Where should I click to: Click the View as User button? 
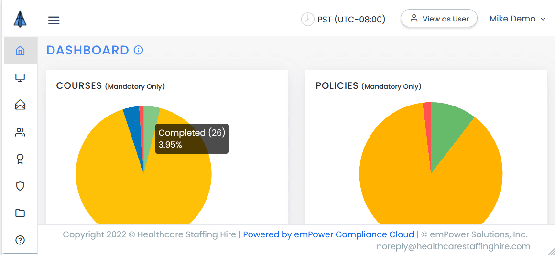tap(439, 19)
